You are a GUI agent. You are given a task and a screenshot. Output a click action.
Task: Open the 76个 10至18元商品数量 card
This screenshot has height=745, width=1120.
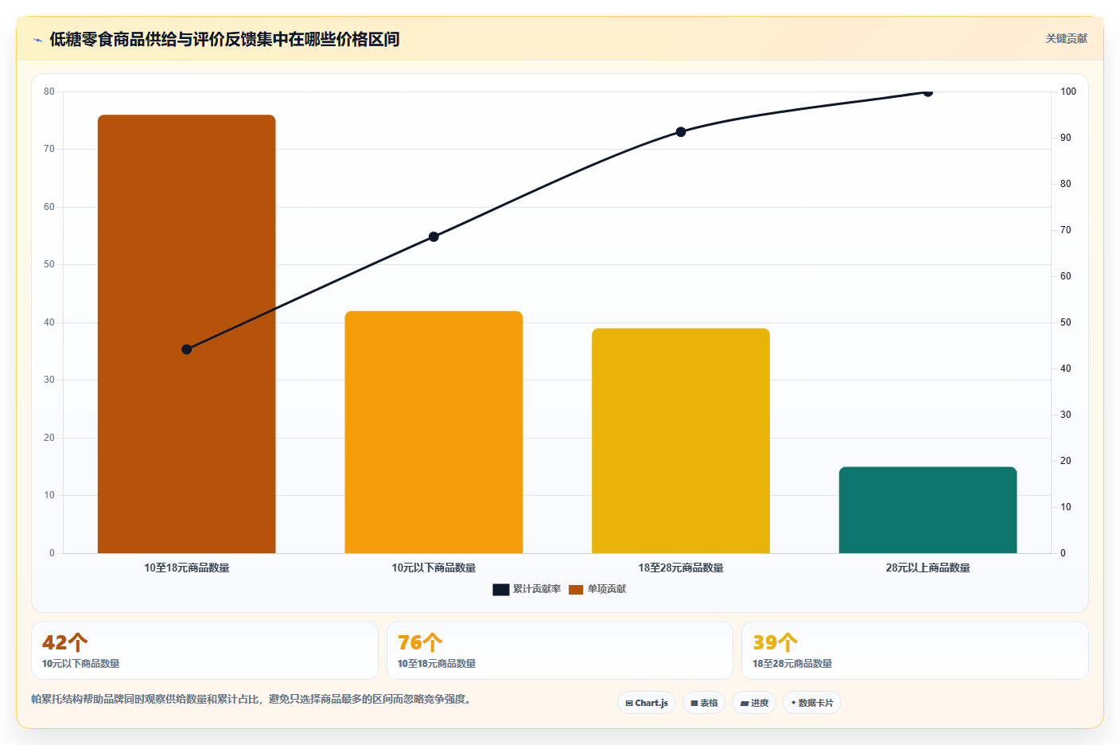560,650
